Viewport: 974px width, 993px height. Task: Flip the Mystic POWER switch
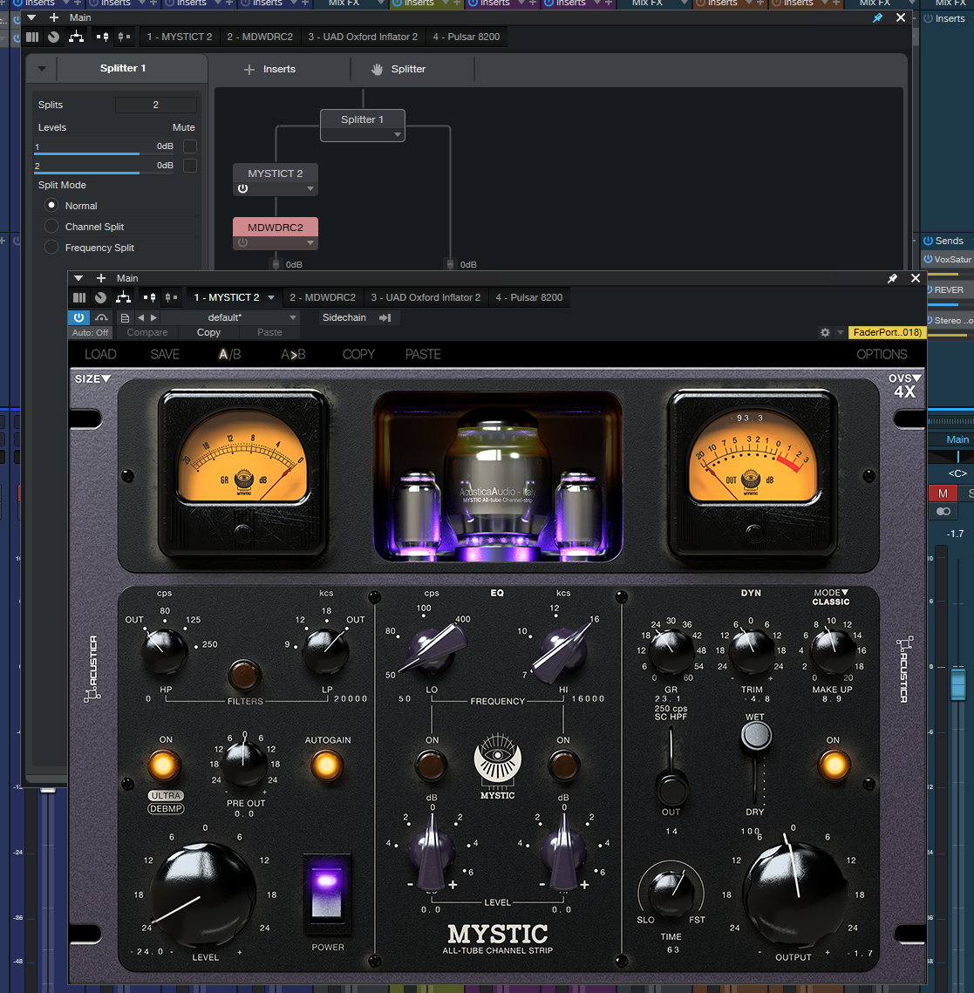pyautogui.click(x=327, y=894)
